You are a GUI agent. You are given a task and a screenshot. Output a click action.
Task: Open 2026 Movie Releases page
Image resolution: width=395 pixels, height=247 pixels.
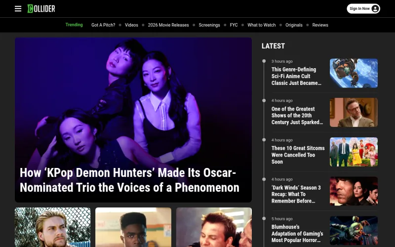point(168,25)
